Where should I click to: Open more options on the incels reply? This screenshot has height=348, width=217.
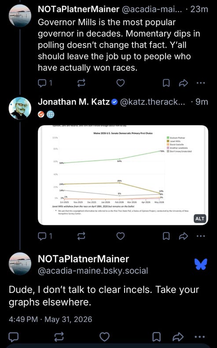coord(201,337)
